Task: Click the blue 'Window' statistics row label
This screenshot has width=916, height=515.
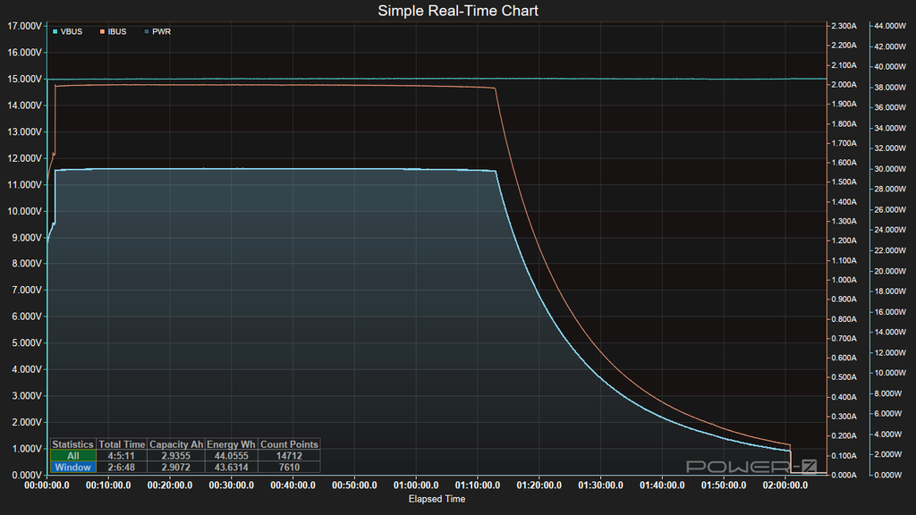Action: point(73,467)
